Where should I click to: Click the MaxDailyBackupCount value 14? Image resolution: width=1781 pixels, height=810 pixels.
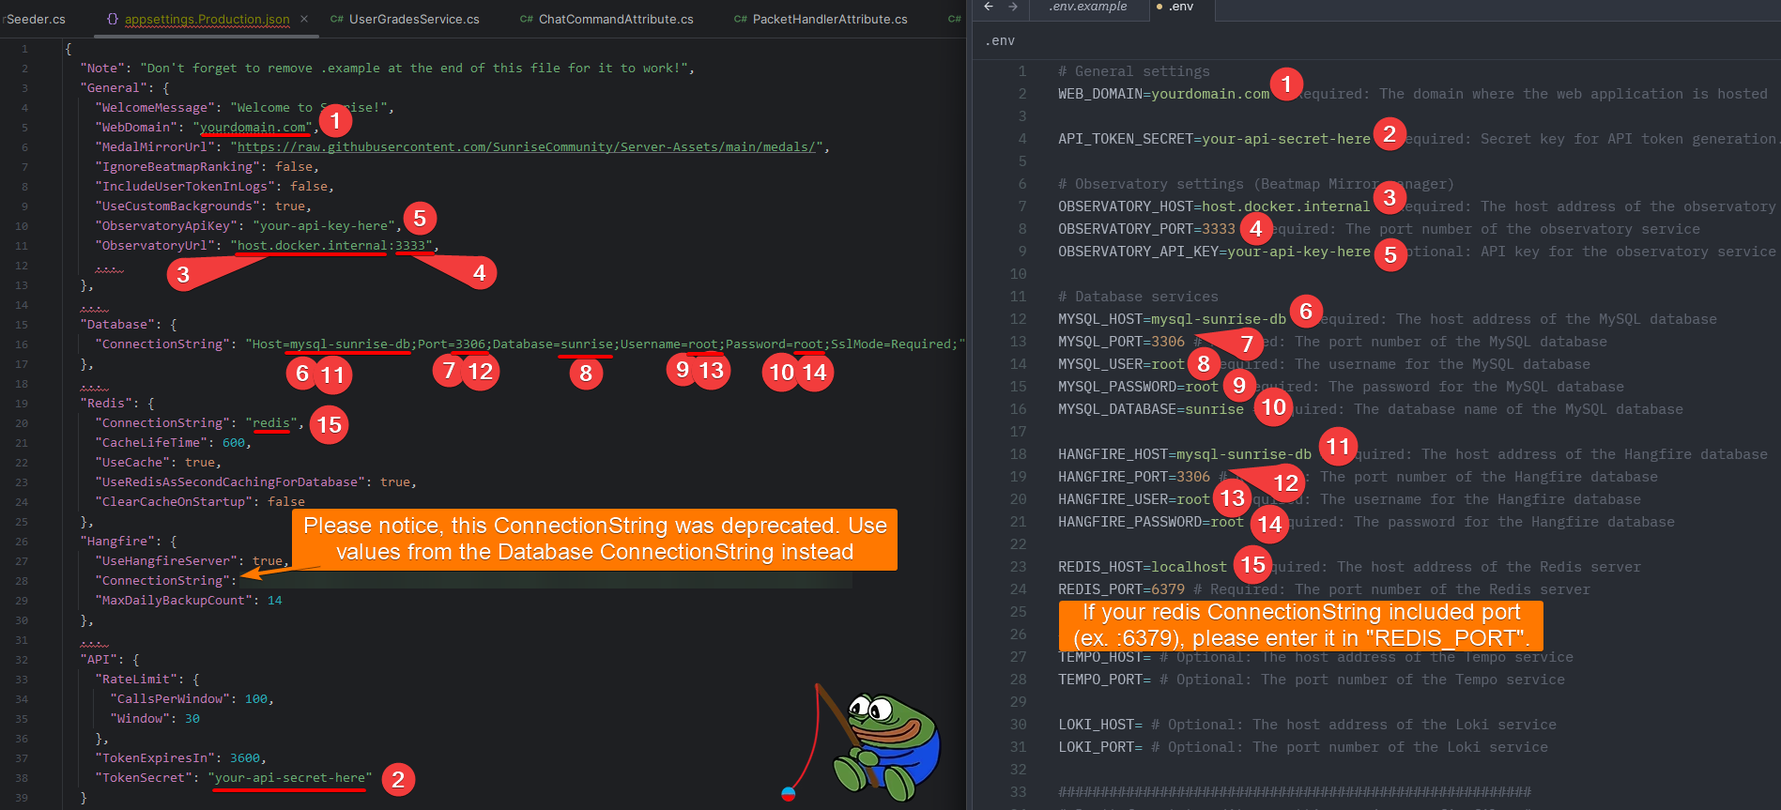click(x=274, y=601)
